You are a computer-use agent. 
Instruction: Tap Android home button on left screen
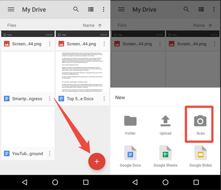55,182
